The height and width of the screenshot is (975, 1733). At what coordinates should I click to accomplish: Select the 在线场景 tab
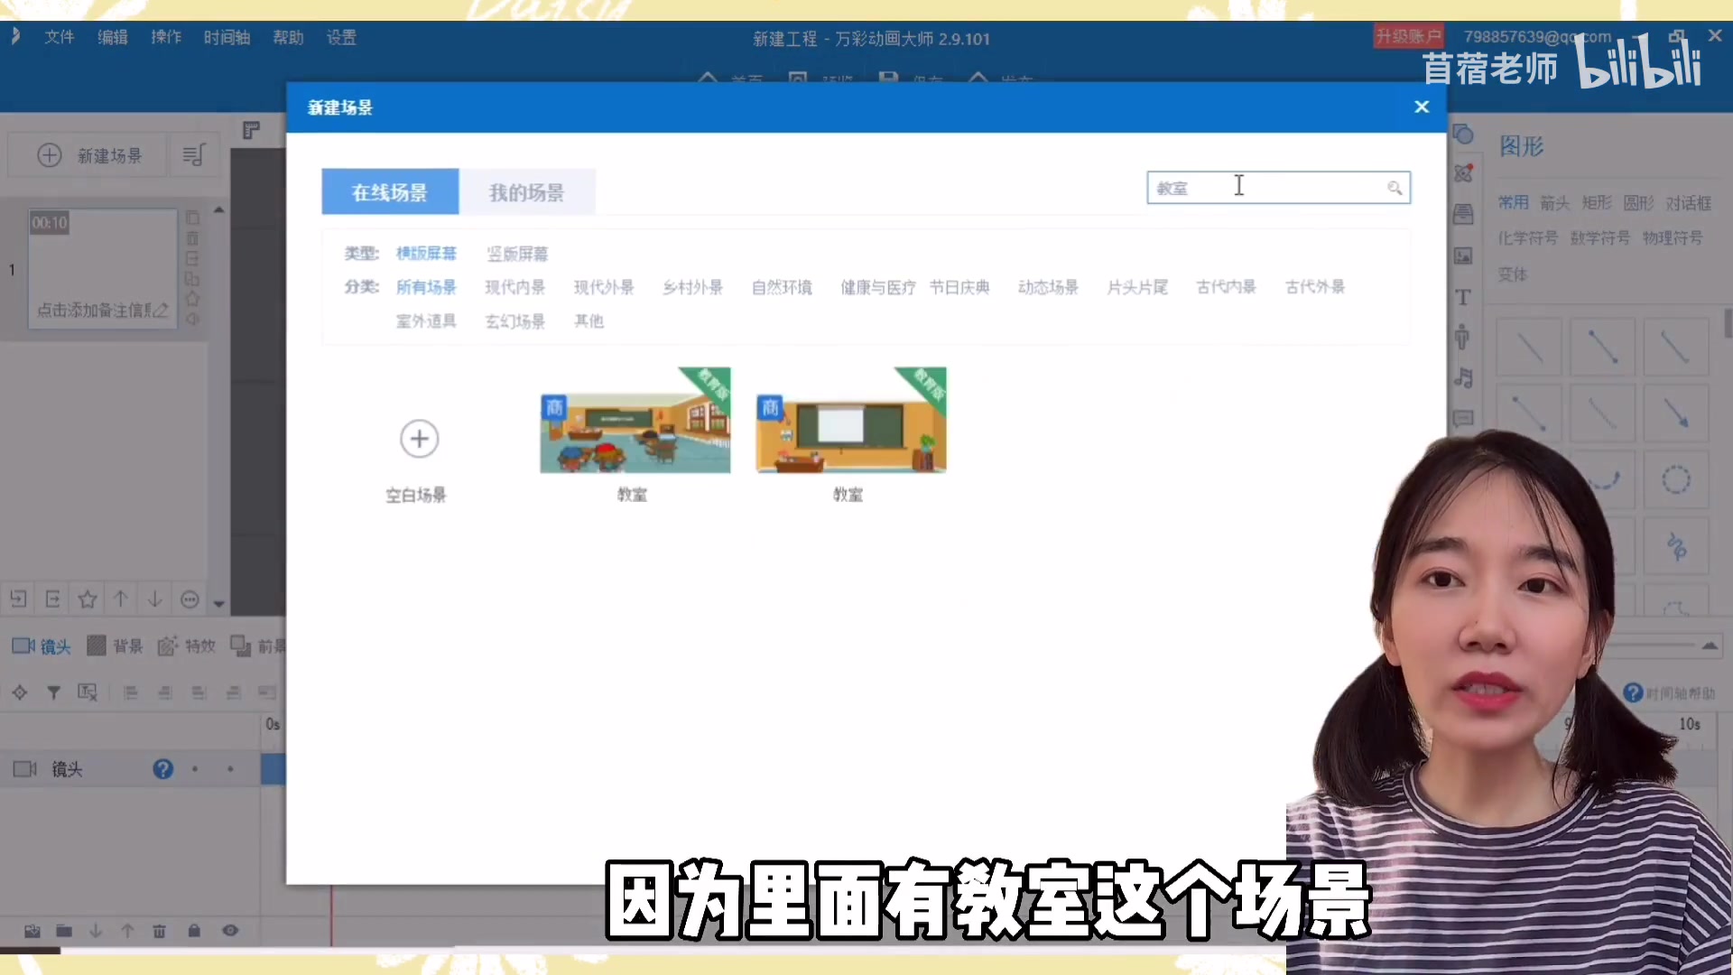click(x=390, y=192)
